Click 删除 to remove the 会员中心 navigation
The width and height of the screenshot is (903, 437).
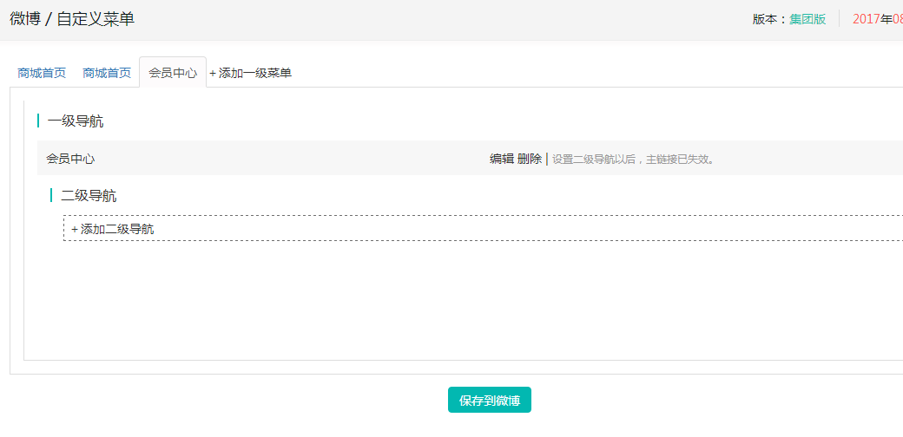click(529, 159)
